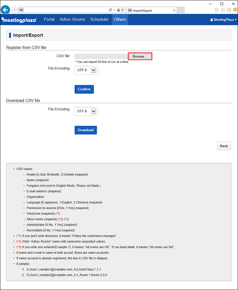Viewport: 238px width, 290px height.
Task: Click the smiley feedback icon
Action: click(x=235, y=10)
